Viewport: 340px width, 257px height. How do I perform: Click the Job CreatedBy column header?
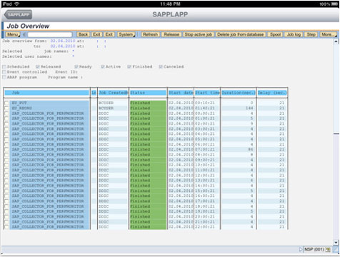click(x=114, y=93)
